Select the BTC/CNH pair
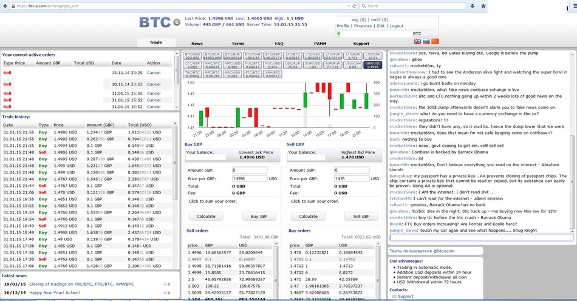The image size is (577, 301). click(x=253, y=56)
